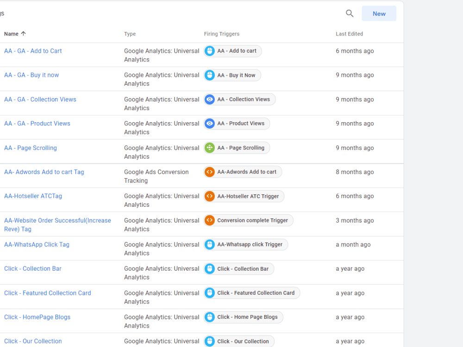Screen dimensions: 463x347
Task: Open the Click - Home Page Blogs trigger chip
Action: click(x=244, y=317)
